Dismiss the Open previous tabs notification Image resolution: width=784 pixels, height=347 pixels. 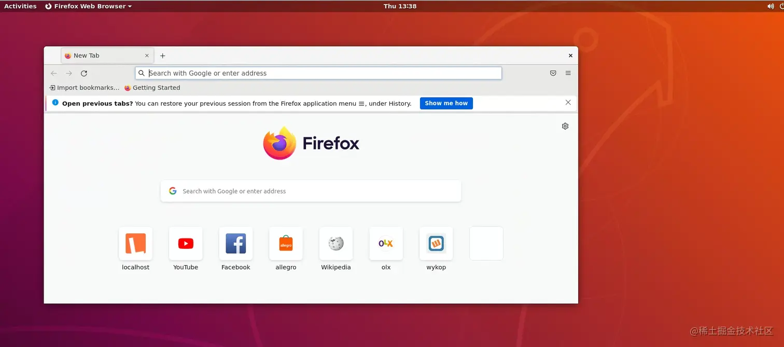pos(568,103)
